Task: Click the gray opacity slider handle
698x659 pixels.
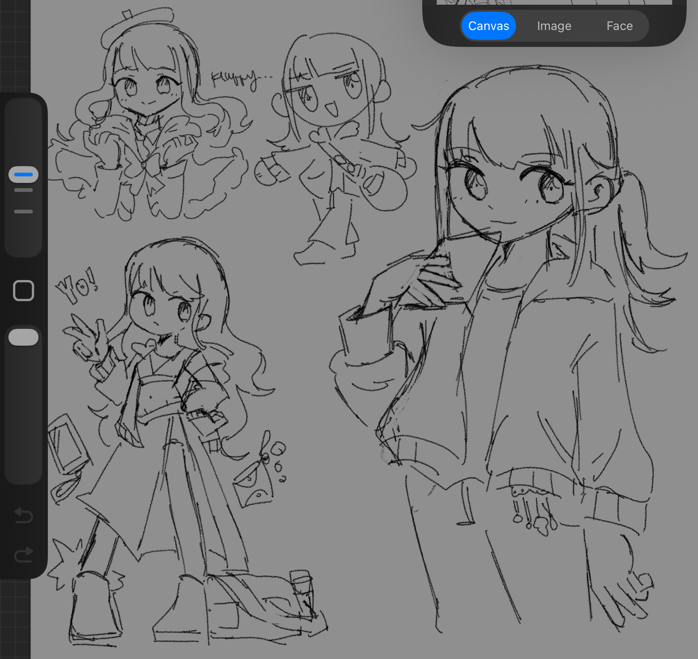Action: tap(23, 337)
